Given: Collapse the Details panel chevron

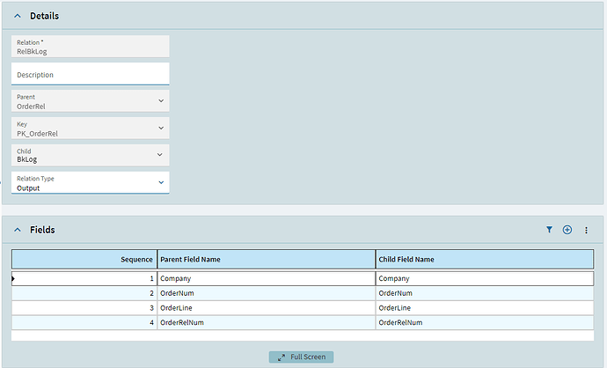Looking at the screenshot, I should coord(18,16).
